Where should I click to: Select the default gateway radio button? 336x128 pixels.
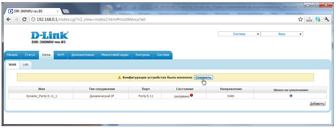tap(291, 96)
